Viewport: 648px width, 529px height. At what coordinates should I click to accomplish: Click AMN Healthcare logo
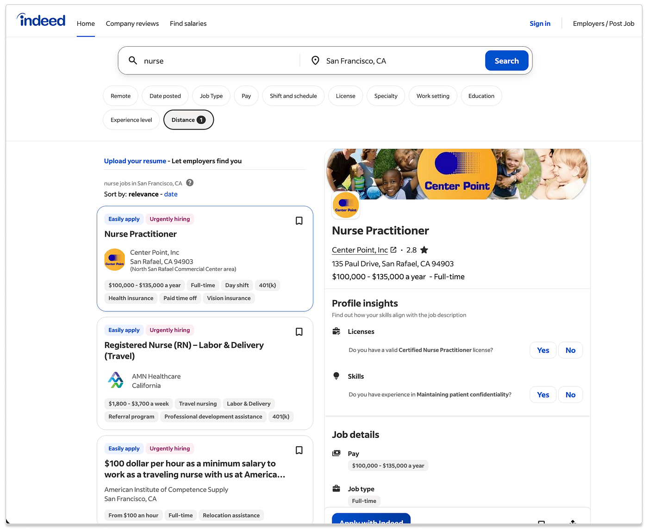point(116,380)
